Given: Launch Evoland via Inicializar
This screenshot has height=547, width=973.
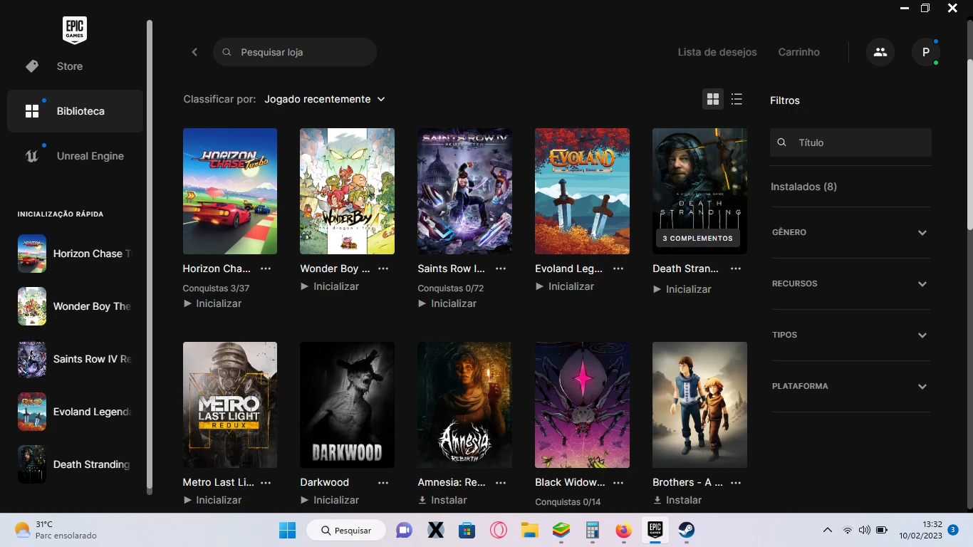Looking at the screenshot, I should pyautogui.click(x=565, y=286).
